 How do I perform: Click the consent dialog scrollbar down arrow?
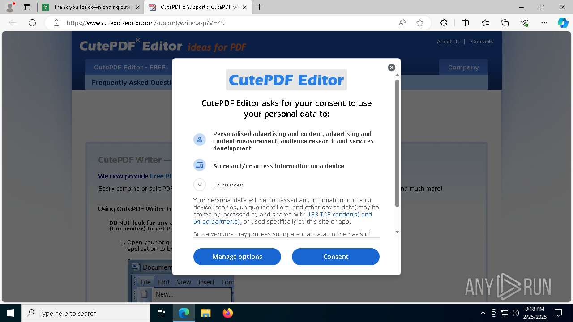point(397,232)
